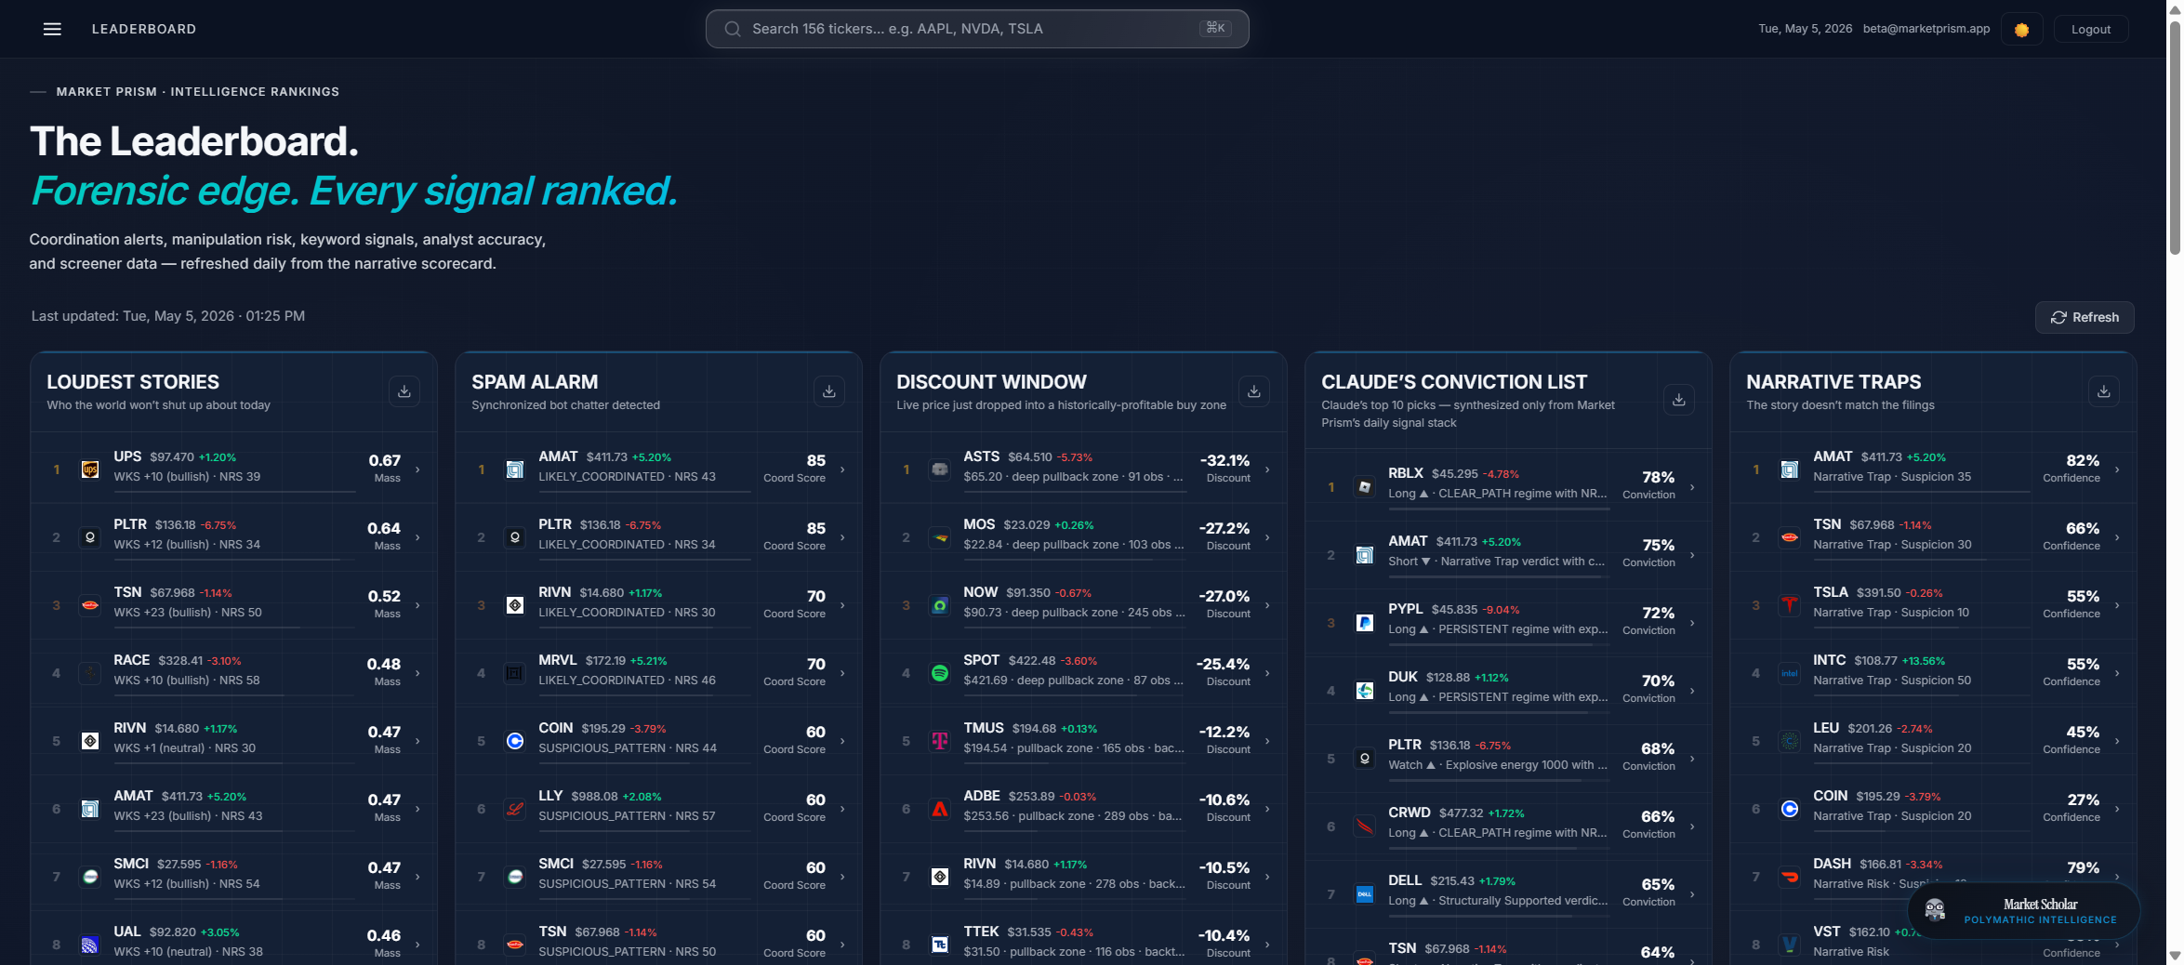
Task: Open the hamburger navigation menu
Action: coord(52,29)
